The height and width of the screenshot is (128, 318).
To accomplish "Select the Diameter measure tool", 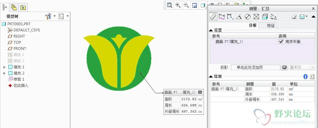I will 248,17.
